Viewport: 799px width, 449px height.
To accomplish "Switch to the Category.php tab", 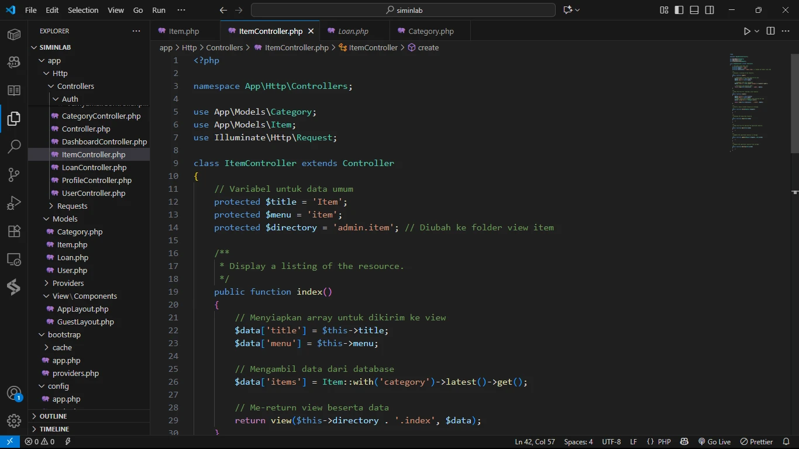I will [431, 31].
